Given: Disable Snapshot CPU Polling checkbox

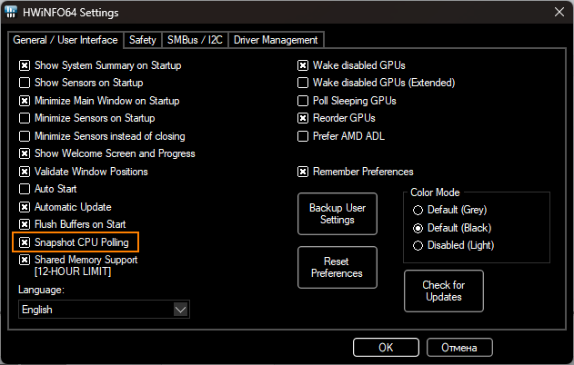Looking at the screenshot, I should click(x=25, y=242).
